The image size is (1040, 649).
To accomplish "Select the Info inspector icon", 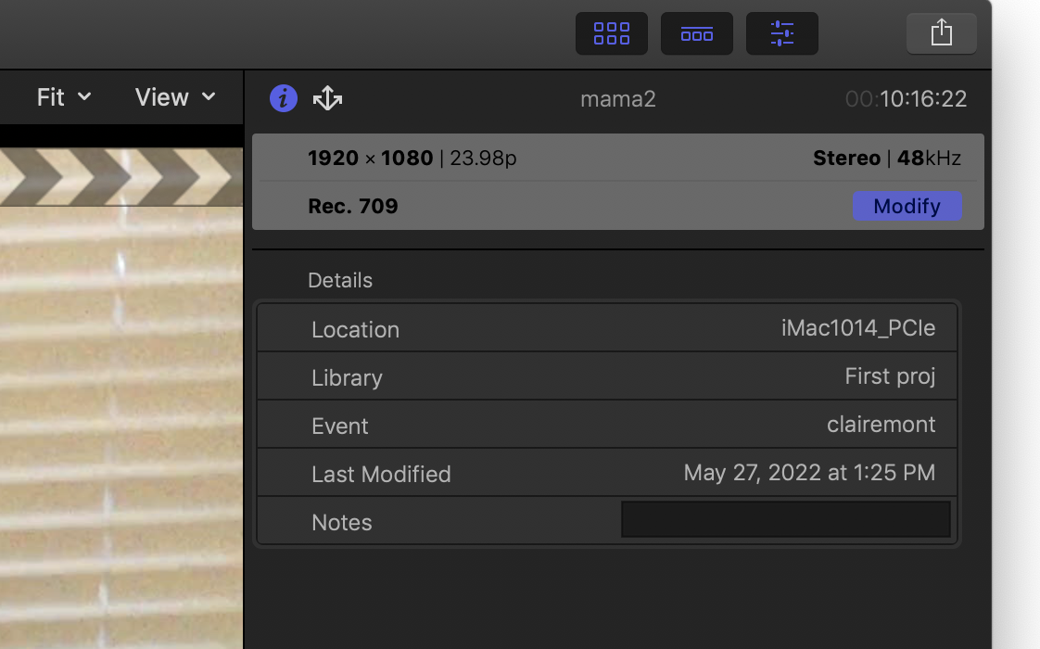I will [284, 98].
